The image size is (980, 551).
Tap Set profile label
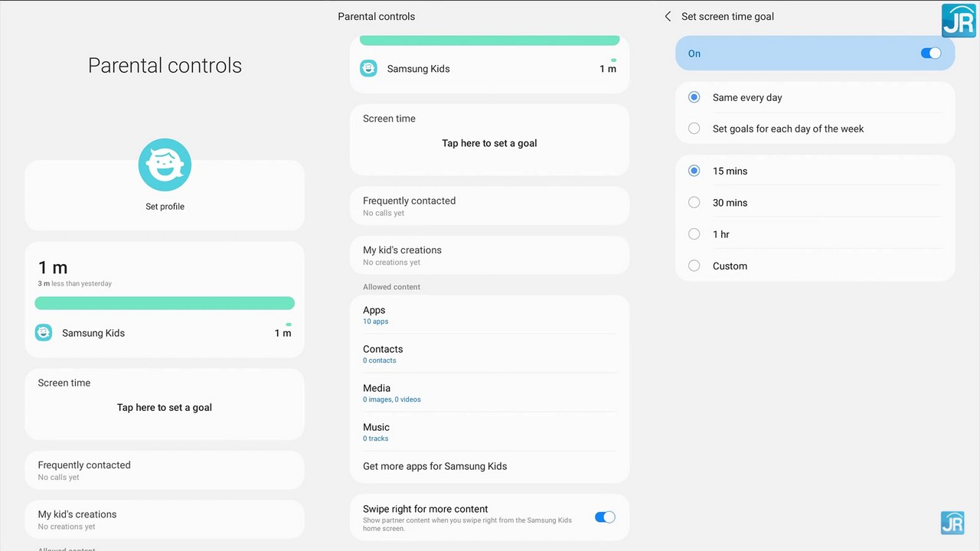point(165,207)
